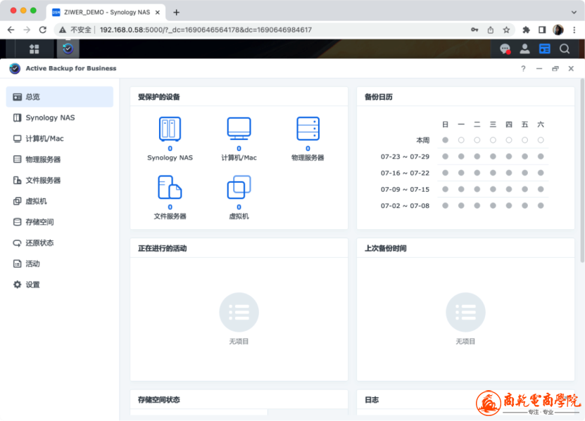Open the DSM widgets panel icon
Viewport: 585px width, 421px height.
545,48
